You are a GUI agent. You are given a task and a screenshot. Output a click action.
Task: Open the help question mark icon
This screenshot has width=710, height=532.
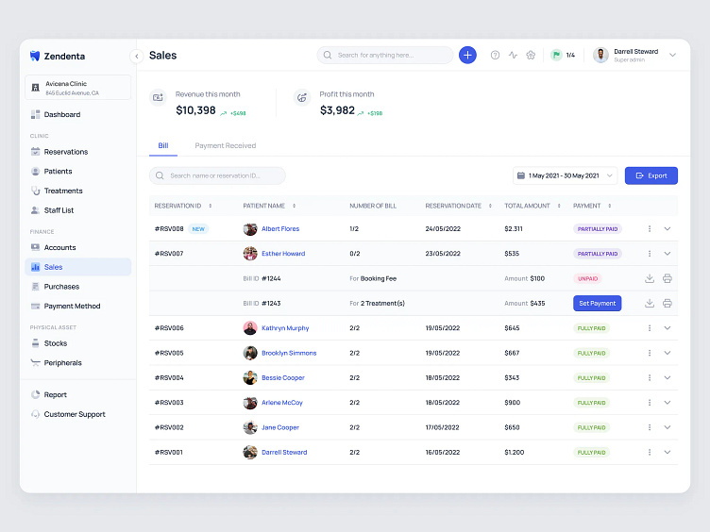(x=495, y=56)
